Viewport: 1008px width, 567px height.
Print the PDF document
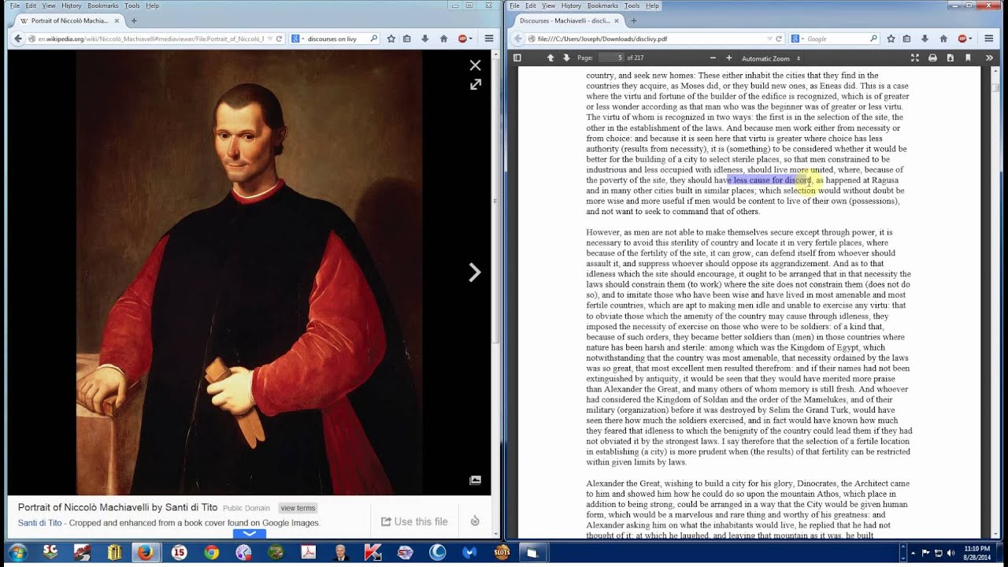coord(932,57)
